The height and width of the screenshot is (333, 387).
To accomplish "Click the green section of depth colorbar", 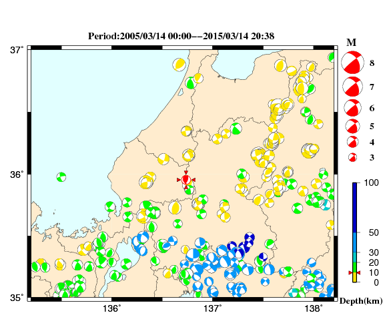I will point(354,267).
